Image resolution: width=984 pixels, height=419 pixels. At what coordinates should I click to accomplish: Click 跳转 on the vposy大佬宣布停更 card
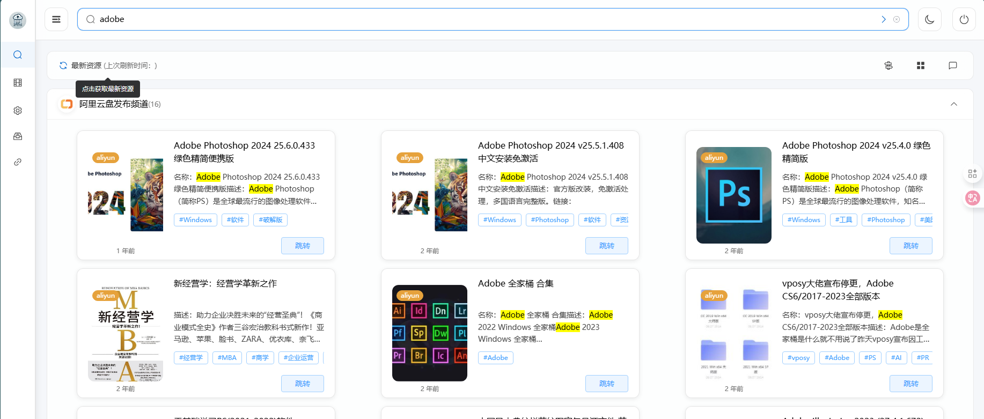[911, 384]
